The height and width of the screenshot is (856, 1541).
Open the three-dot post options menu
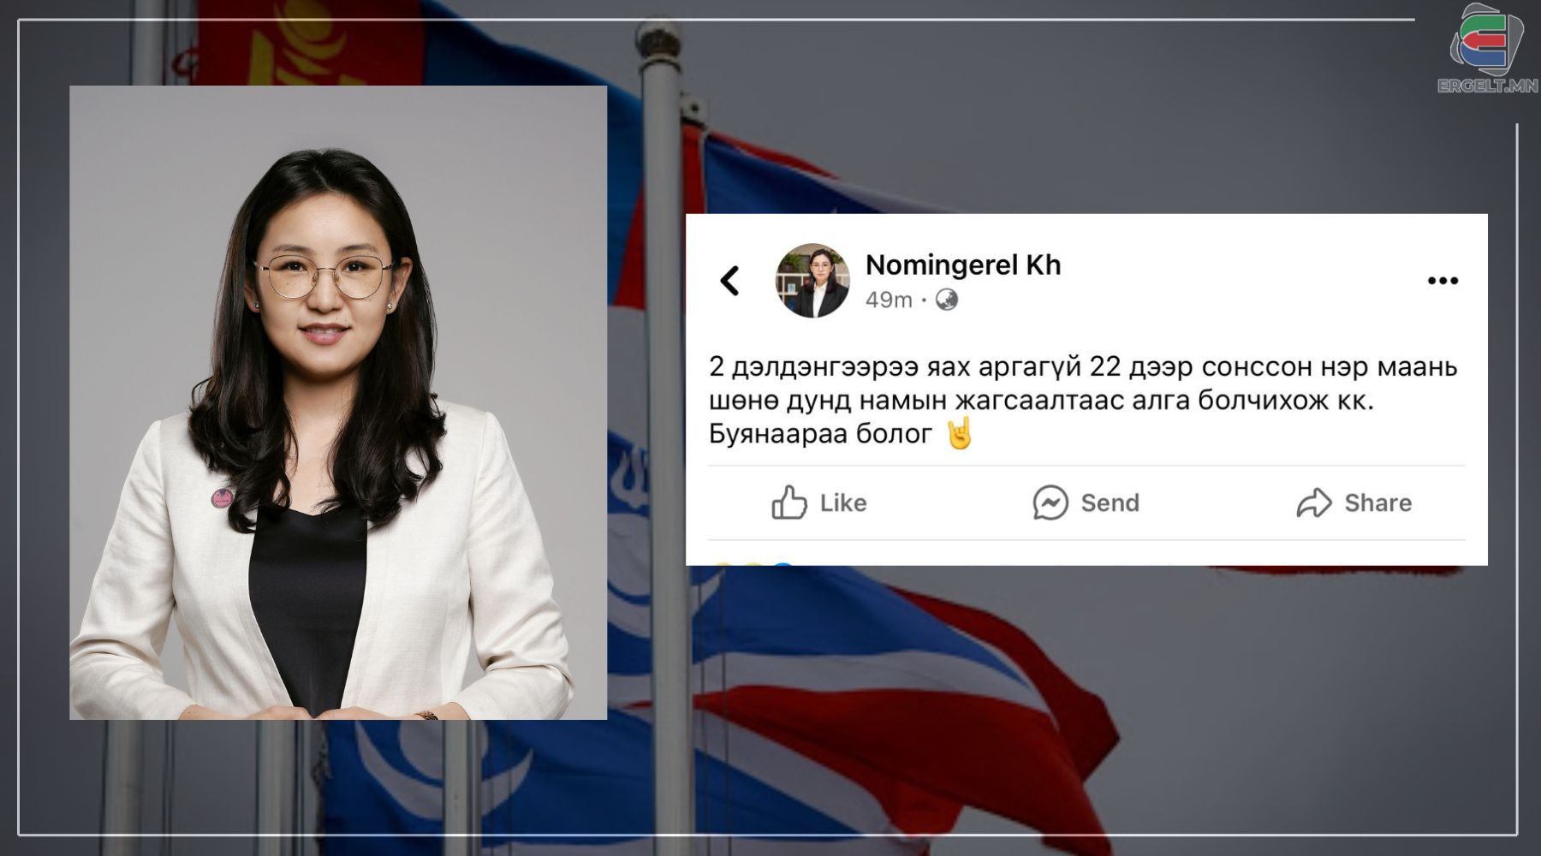tap(1443, 281)
